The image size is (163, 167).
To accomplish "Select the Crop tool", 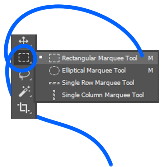I will pyautogui.click(x=23, y=108).
